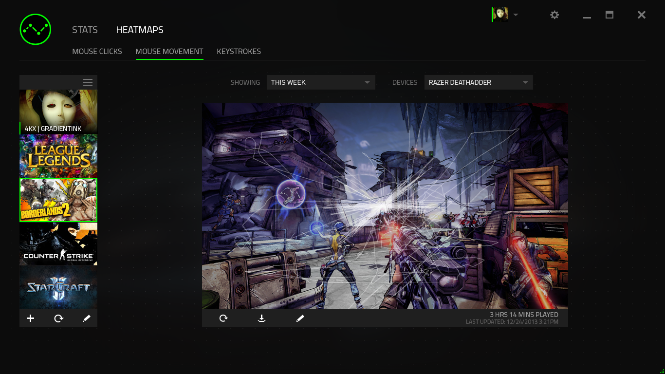Edit the game list with pencil icon
665x374 pixels.
click(x=87, y=318)
